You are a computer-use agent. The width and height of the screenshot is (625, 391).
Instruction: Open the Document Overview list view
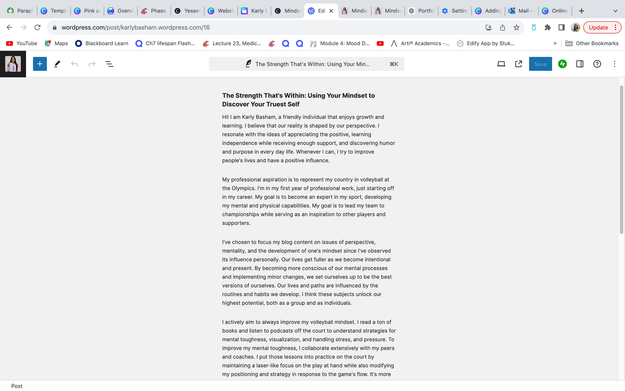(x=109, y=64)
